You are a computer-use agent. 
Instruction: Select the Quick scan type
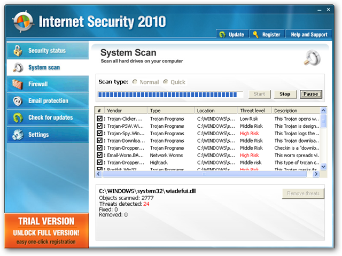(x=166, y=82)
